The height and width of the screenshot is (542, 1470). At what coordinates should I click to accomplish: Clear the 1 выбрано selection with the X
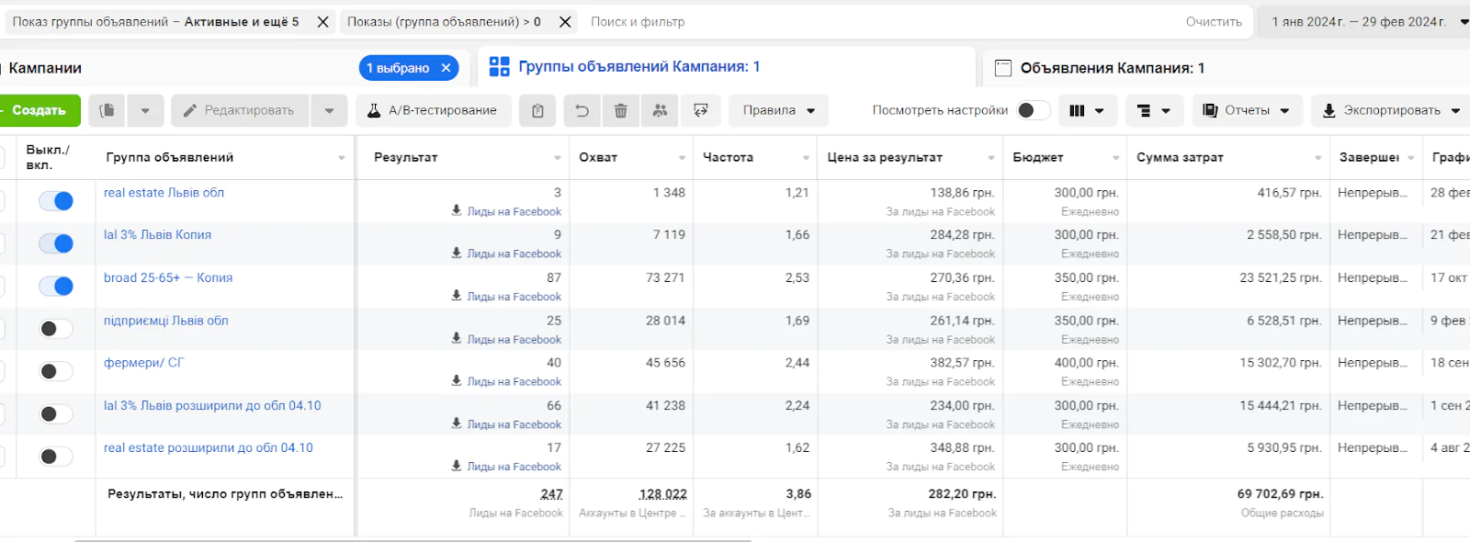(x=446, y=68)
